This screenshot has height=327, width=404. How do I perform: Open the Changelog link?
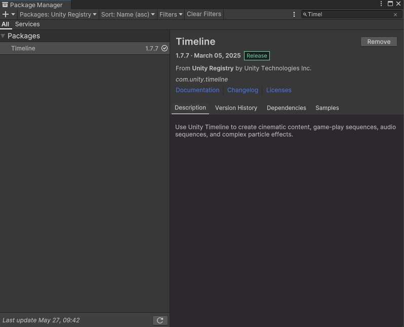(x=243, y=90)
